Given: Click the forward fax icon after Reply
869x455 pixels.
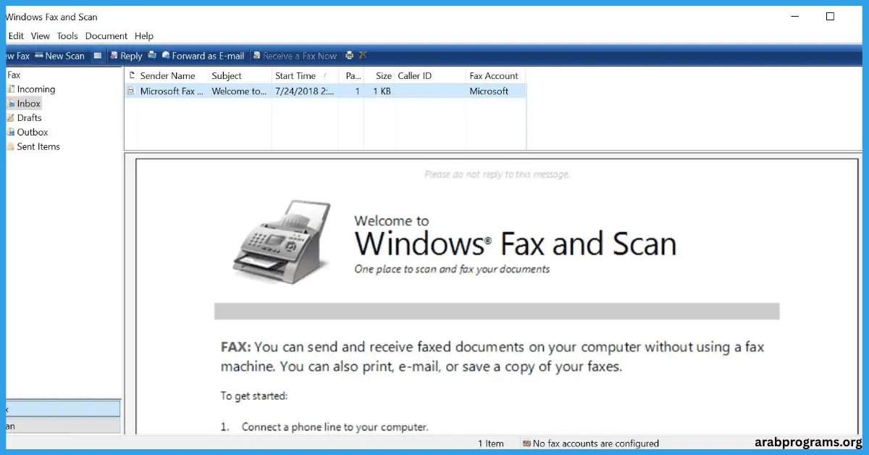Looking at the screenshot, I should tap(152, 55).
